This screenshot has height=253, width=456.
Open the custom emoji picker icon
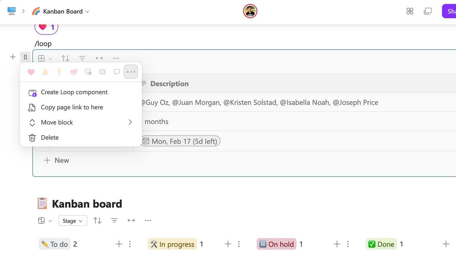click(x=88, y=72)
